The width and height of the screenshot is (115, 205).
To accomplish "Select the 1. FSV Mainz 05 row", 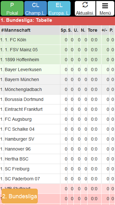I will click(x=57, y=50).
